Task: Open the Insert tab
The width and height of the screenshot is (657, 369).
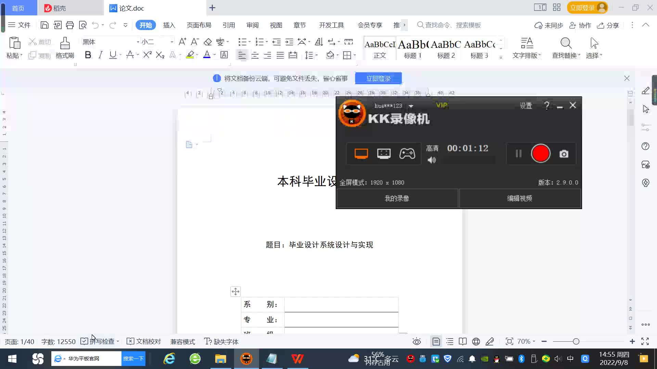Action: (x=169, y=25)
